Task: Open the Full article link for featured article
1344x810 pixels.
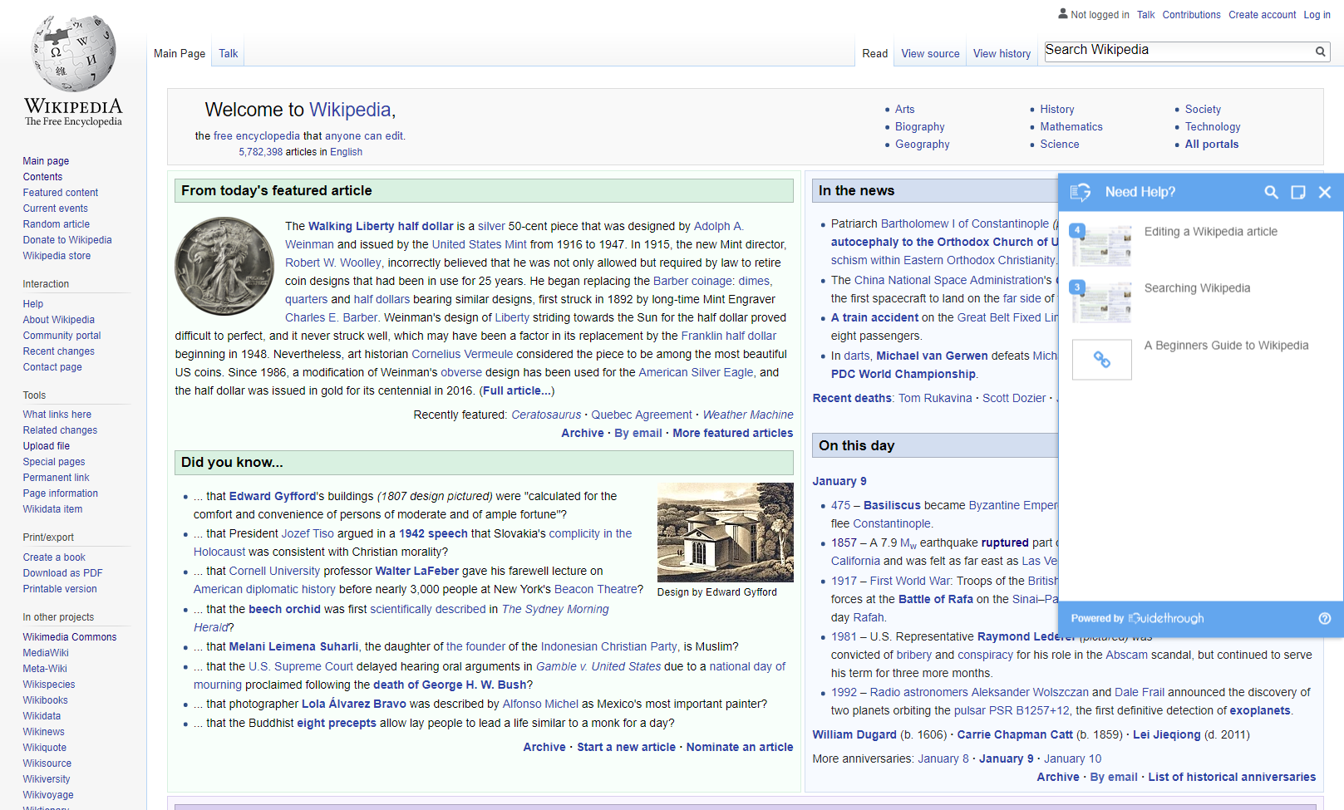Action: coord(516,390)
